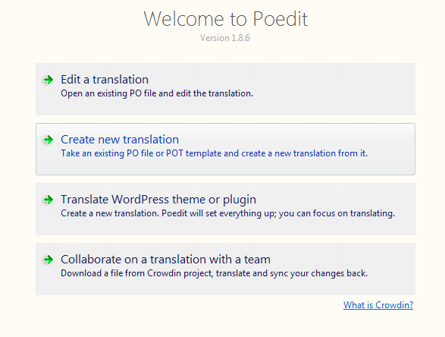
Task: Click the green arrow next to Collaborate on a translation
Action: [48, 260]
